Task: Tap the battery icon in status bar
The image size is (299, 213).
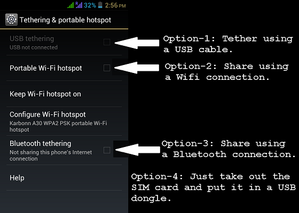Action: click(100, 5)
